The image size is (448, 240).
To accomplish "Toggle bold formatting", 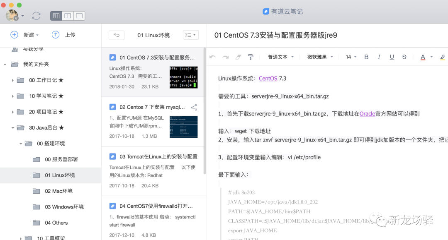I will pyautogui.click(x=366, y=57).
